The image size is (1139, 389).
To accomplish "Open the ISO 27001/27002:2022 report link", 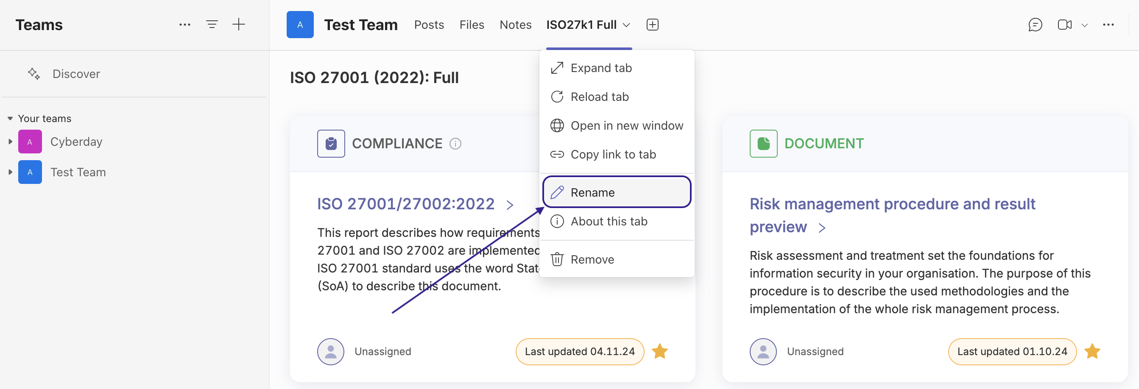I will coord(405,204).
